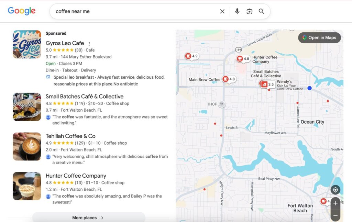Click Hunter Coffee 4.8 stars rating row

pos(85,183)
